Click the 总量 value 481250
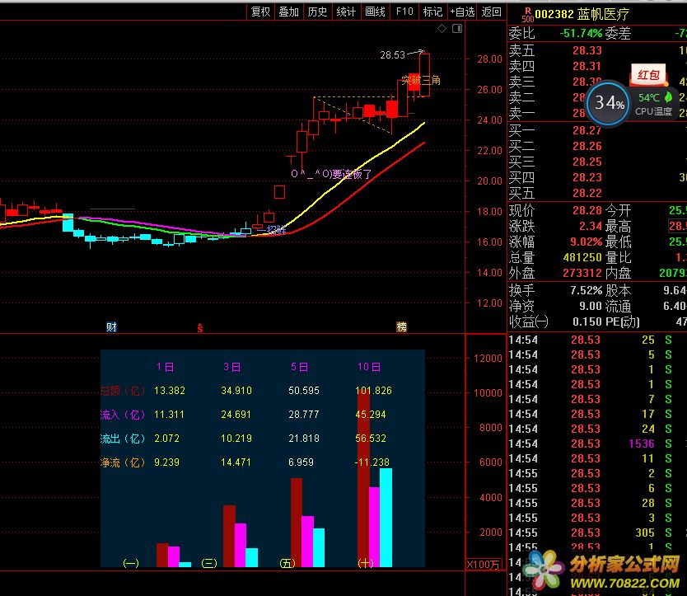The image size is (687, 596). point(582,257)
